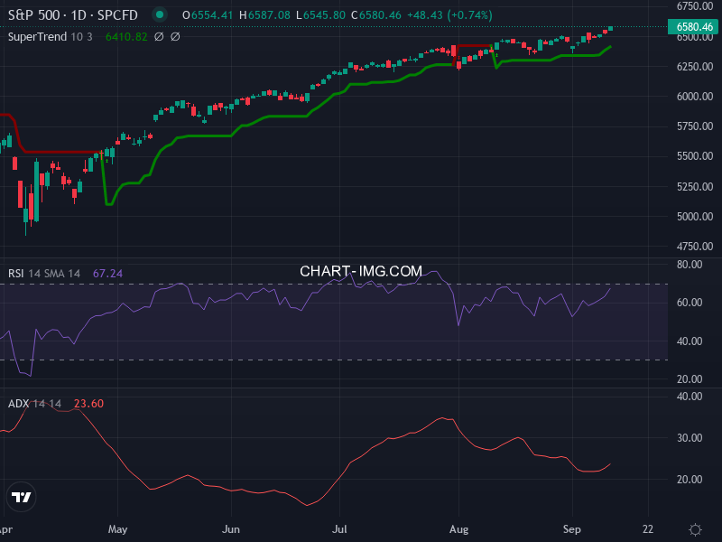This screenshot has height=542, width=722.
Task: Click the SuperTrend indicator label
Action: point(37,37)
